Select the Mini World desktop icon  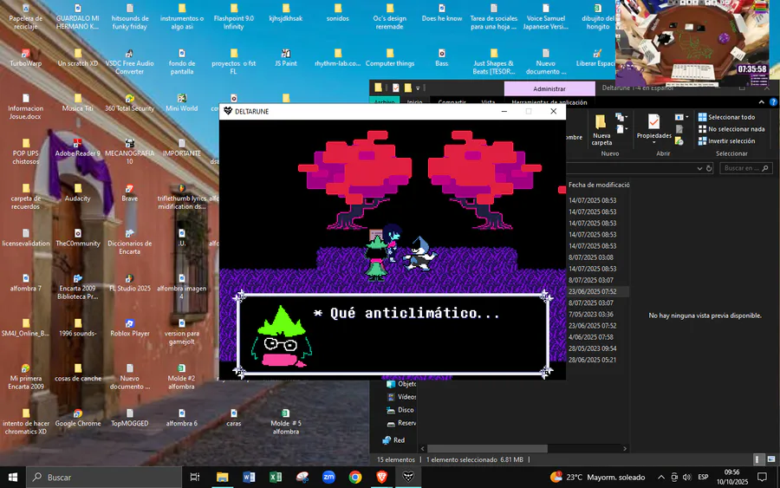[x=182, y=102]
